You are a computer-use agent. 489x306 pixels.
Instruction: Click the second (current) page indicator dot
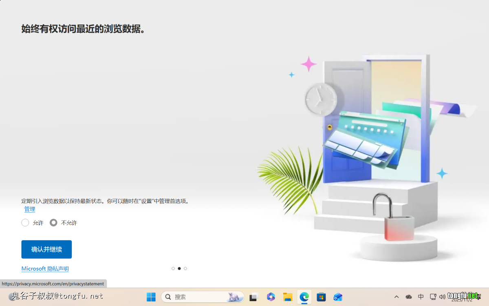click(x=179, y=268)
